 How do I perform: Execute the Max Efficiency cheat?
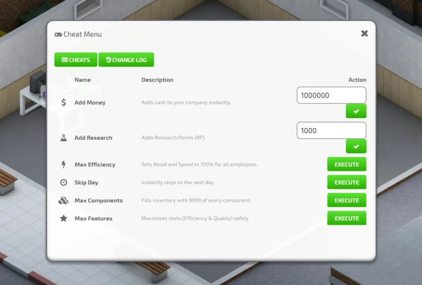[x=346, y=164]
